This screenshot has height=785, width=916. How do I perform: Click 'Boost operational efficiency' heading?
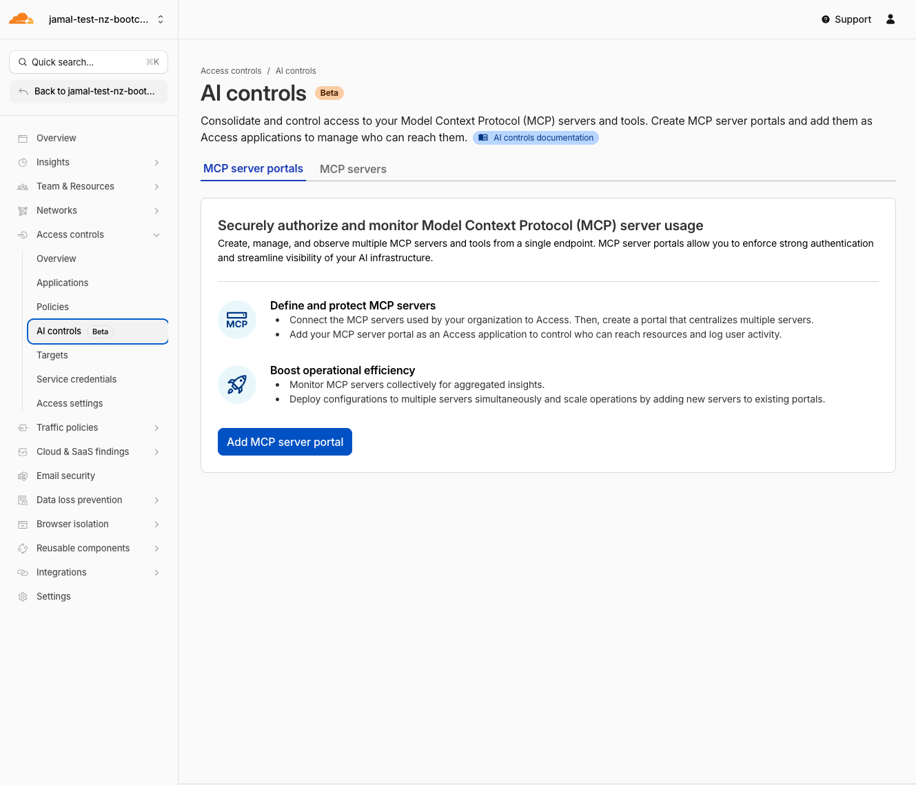343,370
